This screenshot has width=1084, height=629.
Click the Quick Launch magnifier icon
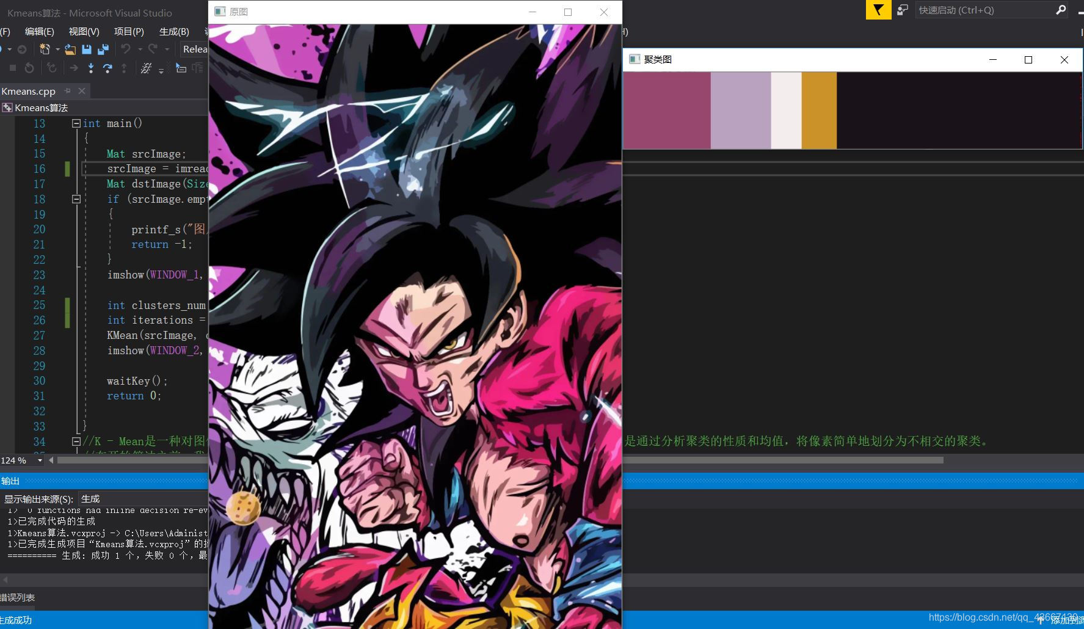[1061, 10]
